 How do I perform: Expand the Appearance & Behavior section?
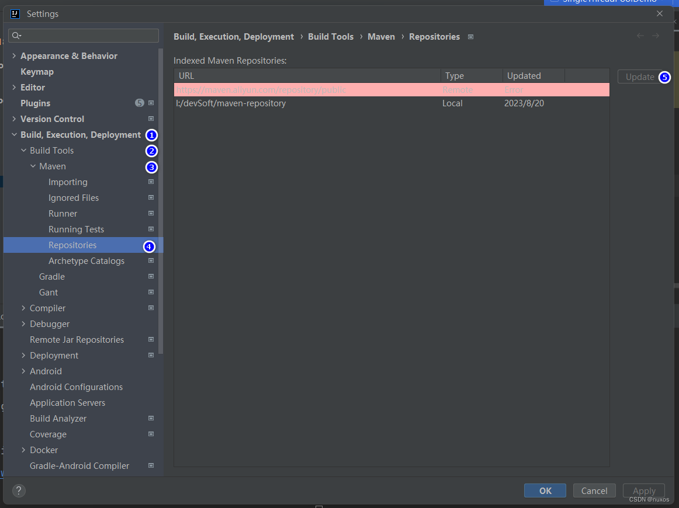pyautogui.click(x=13, y=55)
